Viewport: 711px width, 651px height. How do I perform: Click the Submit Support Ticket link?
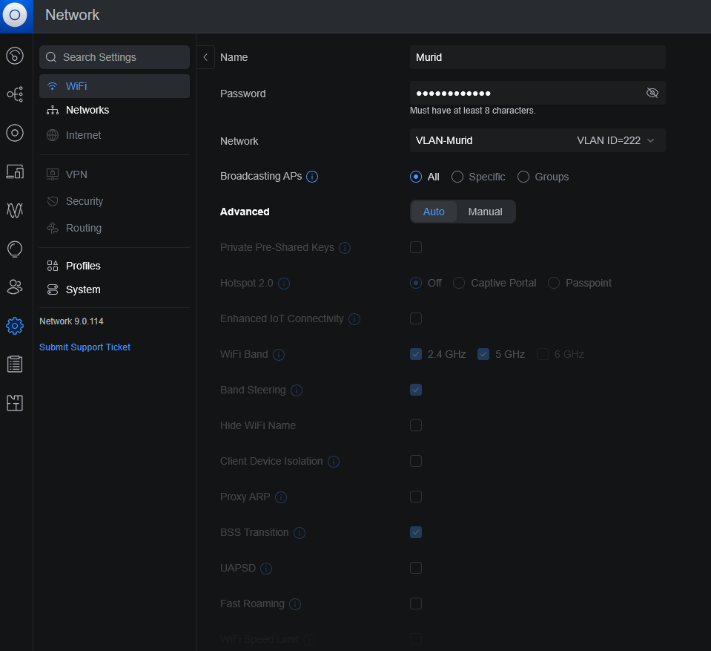pyautogui.click(x=85, y=347)
